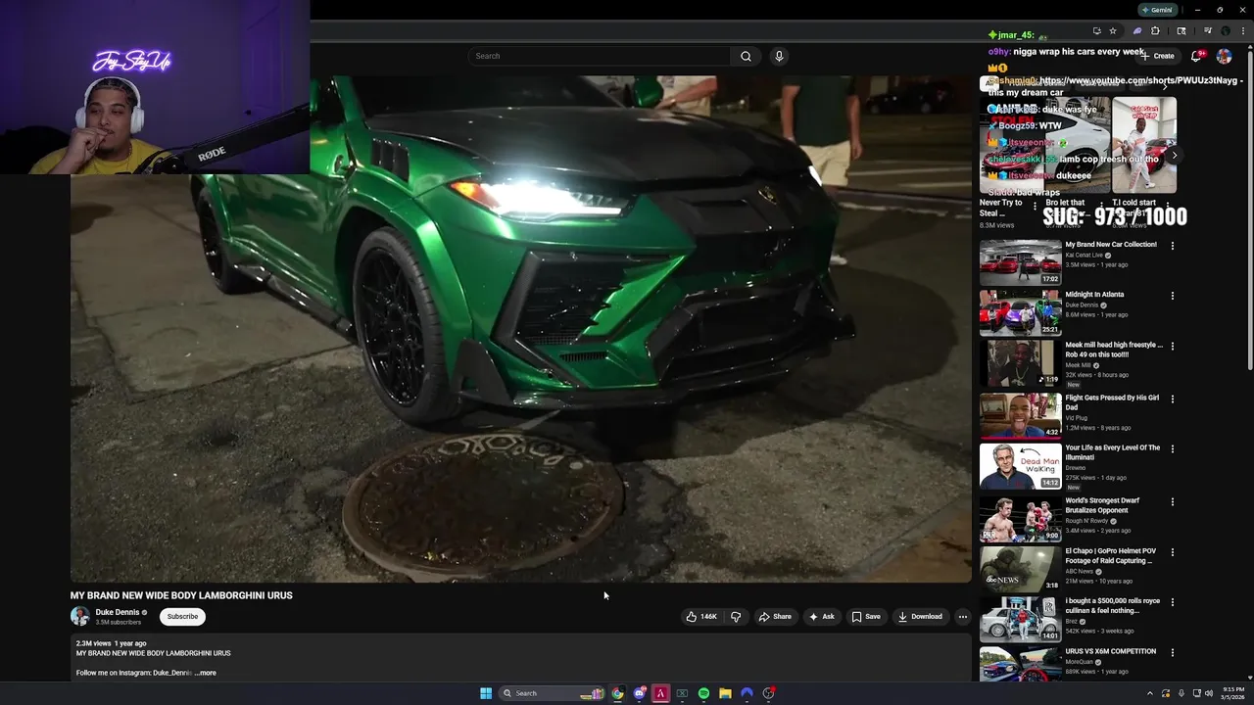Open clock showing 9:15 PM
This screenshot has width=1254, height=705.
1233,693
